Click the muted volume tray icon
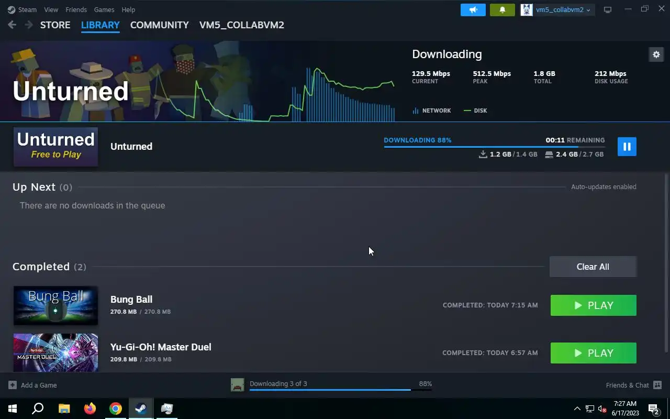Screen dimensions: 670x419 (x=602, y=409)
